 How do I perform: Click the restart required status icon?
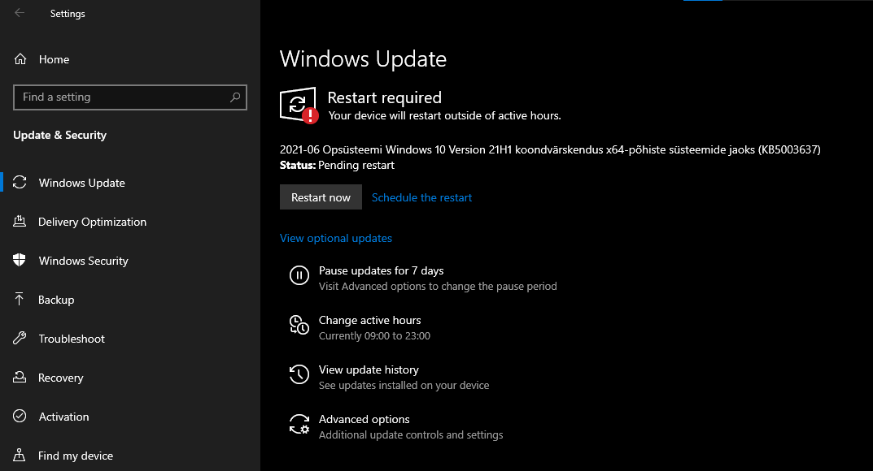[x=299, y=105]
